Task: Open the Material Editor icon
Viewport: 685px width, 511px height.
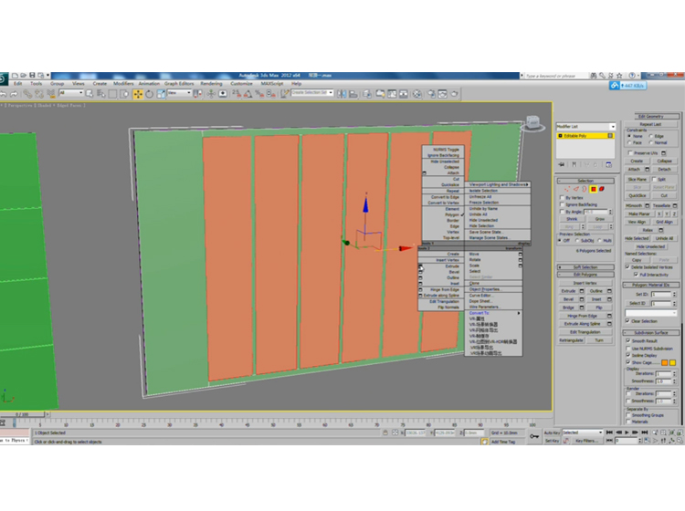Action: tap(417, 94)
